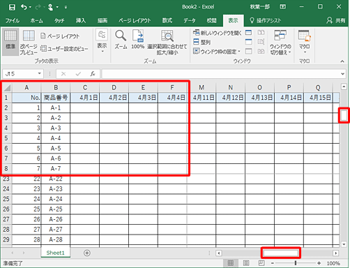Image resolution: width=350 pixels, height=268 pixels.
Task: Open the Undo history dropdown arrow
Action: point(30,8)
